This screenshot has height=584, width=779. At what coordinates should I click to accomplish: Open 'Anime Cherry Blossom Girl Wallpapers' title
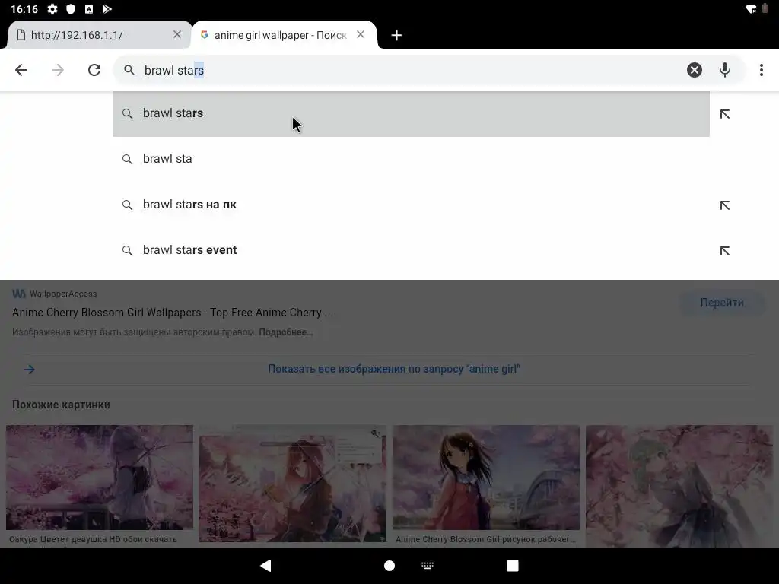(x=173, y=313)
